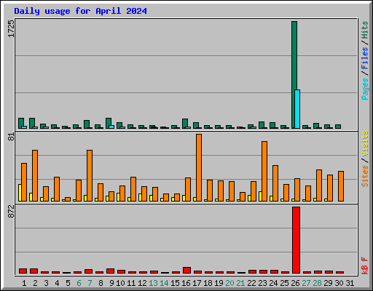Click the yellow 'Visits' legend label
This screenshot has height=291, width=373.
pos(364,143)
